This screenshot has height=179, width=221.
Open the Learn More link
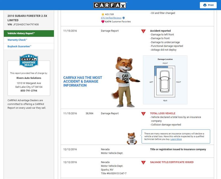tap(176, 139)
